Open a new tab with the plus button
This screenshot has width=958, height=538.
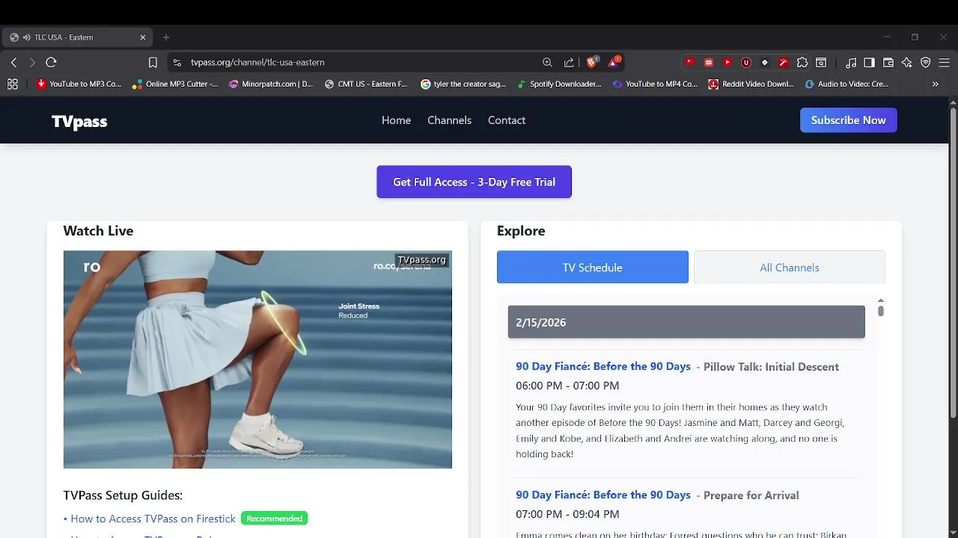point(166,37)
